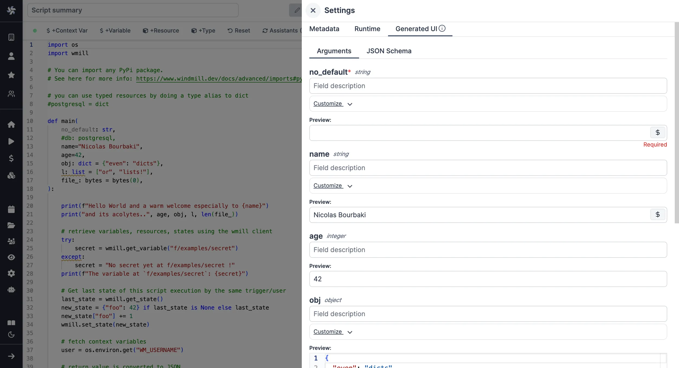Screen dimensions: 679x368
Task: Open workspace settings gear in sidebar
Action: click(x=11, y=273)
